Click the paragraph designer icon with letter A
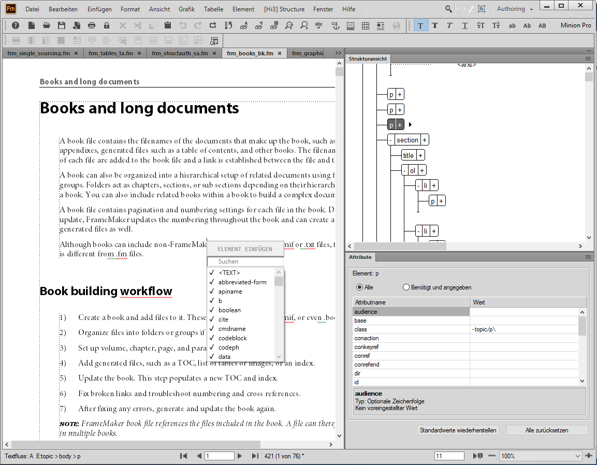The width and height of the screenshot is (597, 465). pos(244,25)
